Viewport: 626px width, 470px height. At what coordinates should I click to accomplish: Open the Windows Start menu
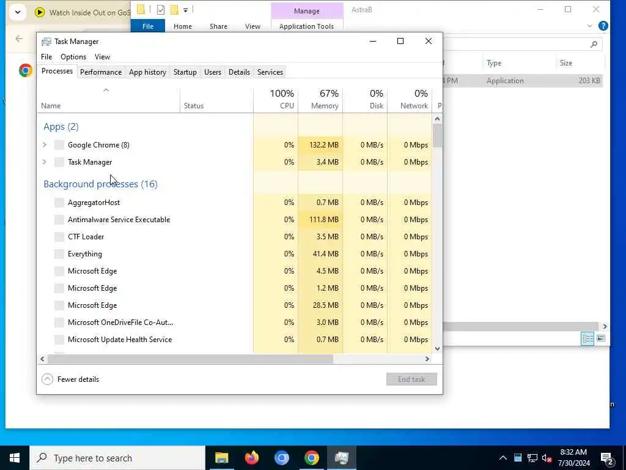tap(15, 458)
